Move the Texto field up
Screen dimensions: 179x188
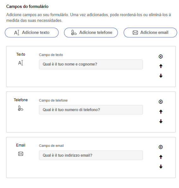[161, 66]
